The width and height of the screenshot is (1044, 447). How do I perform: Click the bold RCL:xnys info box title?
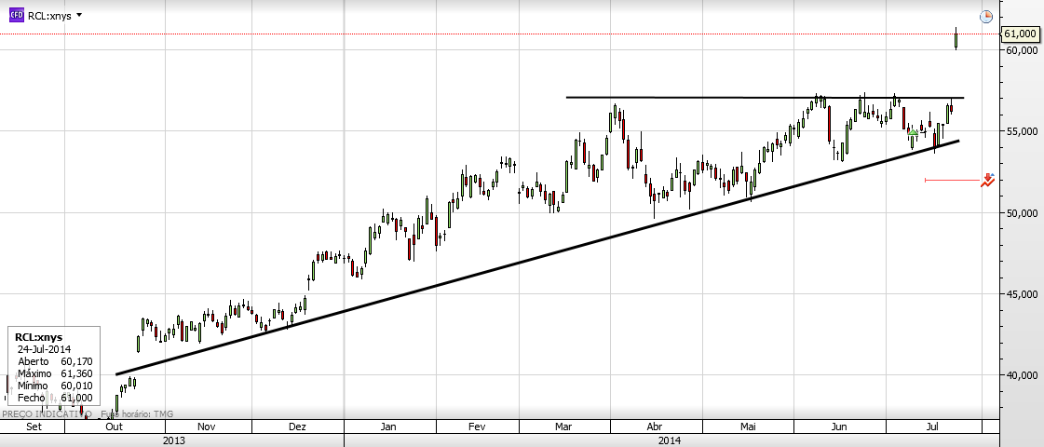point(38,337)
